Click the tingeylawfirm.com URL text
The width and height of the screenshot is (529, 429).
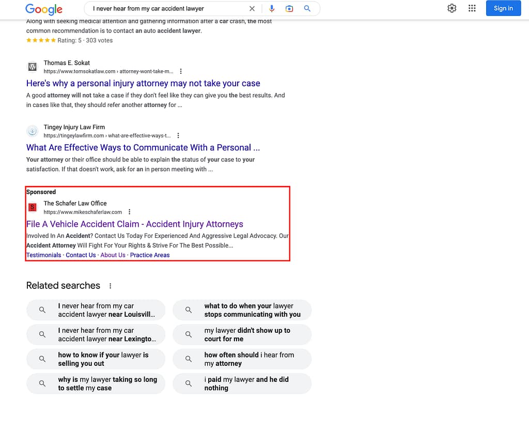click(107, 135)
